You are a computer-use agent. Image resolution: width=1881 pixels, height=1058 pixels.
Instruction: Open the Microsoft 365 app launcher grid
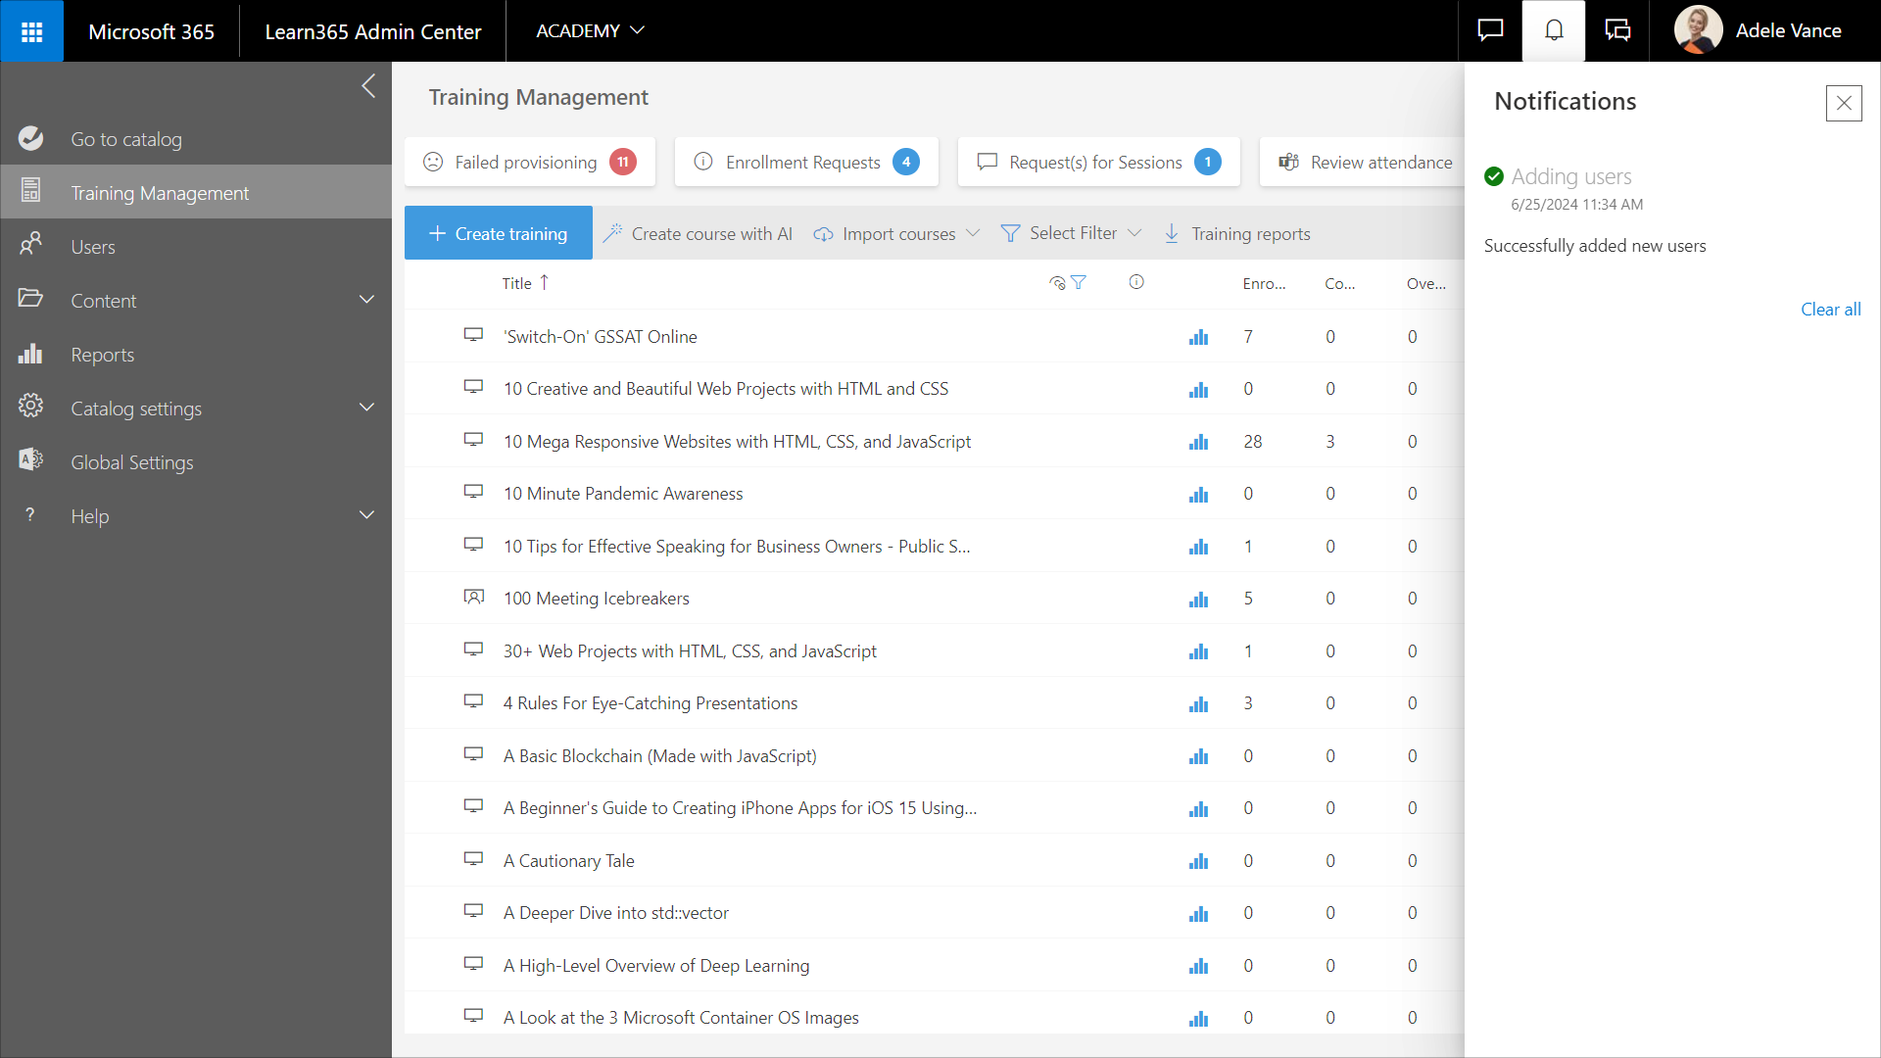(31, 31)
